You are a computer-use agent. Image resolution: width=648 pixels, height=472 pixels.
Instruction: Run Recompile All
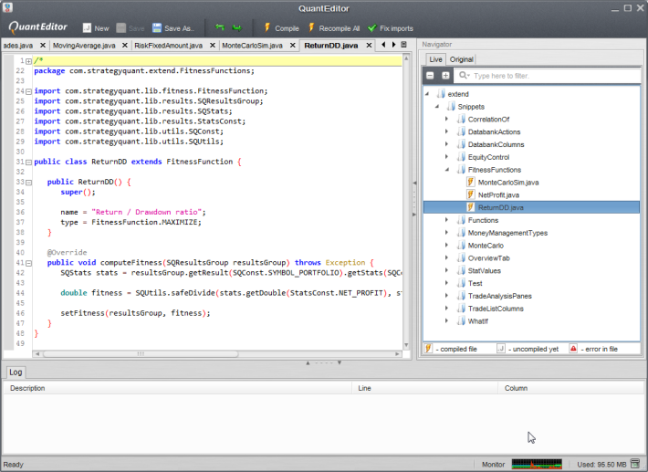[334, 28]
